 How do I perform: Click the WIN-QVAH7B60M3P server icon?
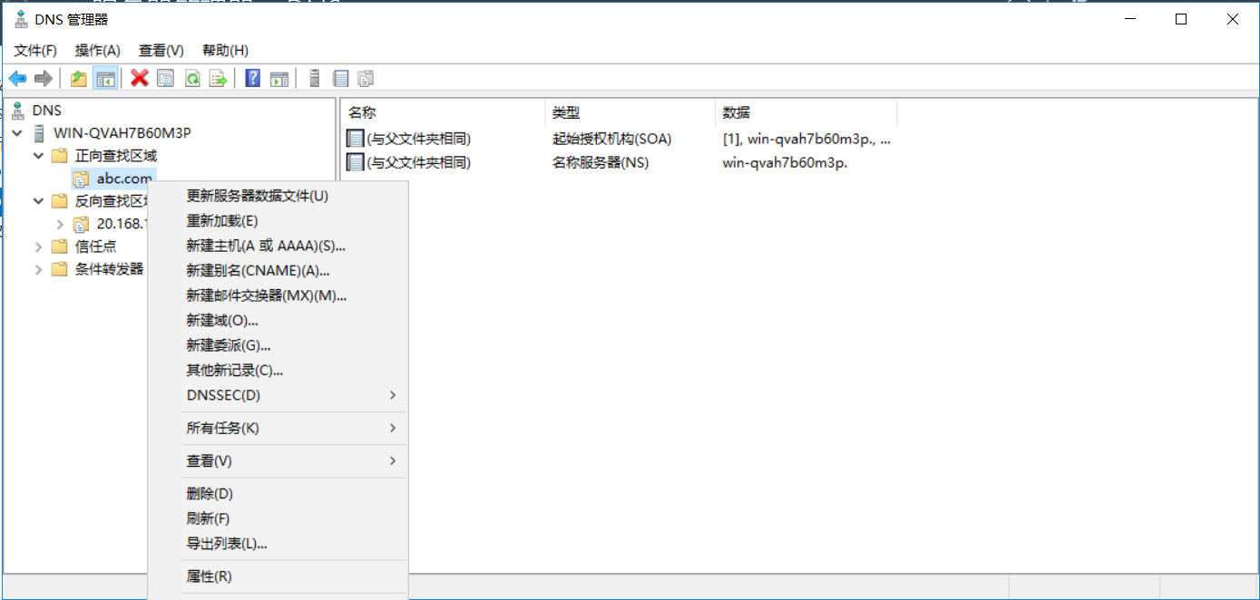tap(38, 133)
